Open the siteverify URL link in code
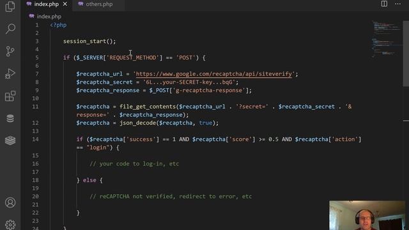 click(214, 74)
